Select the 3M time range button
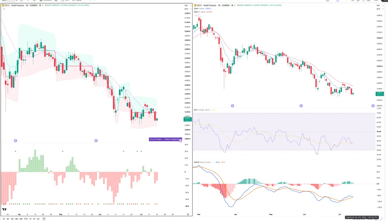This screenshot has height=221, width=388. (x=16, y=219)
